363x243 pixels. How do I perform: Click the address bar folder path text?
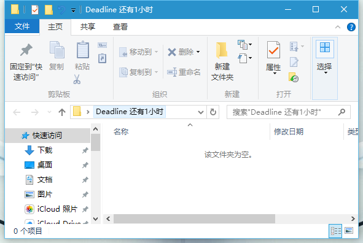pos(130,112)
